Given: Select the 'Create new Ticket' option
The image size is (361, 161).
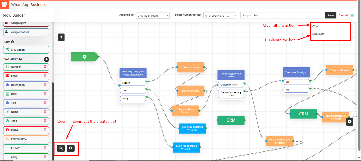Looking at the screenshot, I should 231,85.
